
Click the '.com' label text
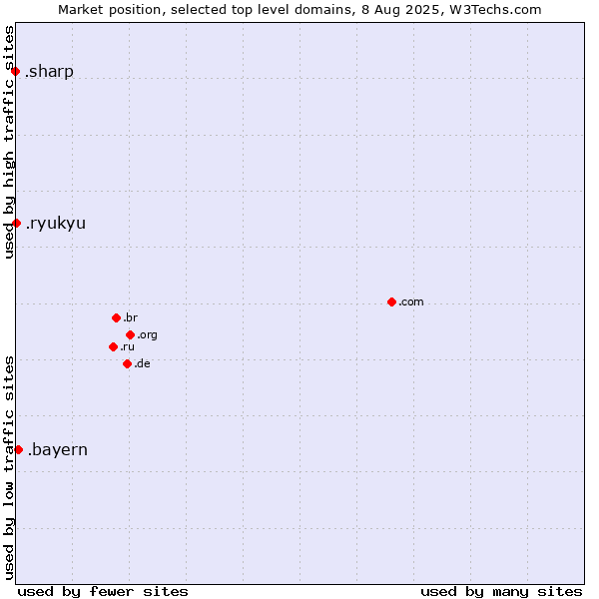tap(411, 302)
